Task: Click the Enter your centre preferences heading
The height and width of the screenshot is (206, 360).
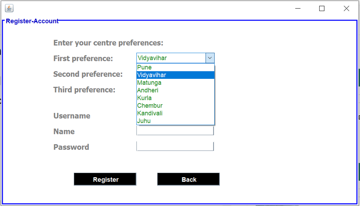Action: pyautogui.click(x=108, y=43)
